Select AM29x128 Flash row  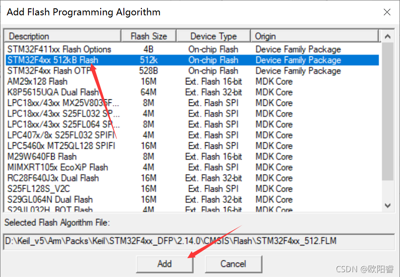[x=192, y=81]
